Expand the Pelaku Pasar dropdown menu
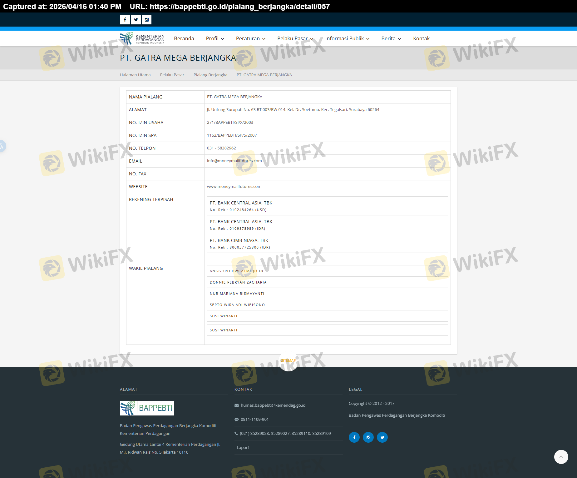 [295, 38]
